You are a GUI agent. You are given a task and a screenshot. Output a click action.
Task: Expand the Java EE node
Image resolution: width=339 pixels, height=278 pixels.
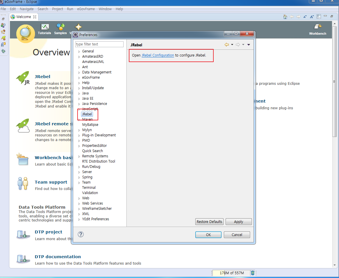coord(79,98)
